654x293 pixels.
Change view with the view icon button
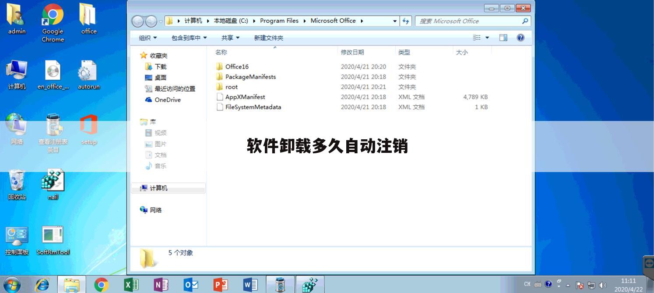click(477, 38)
